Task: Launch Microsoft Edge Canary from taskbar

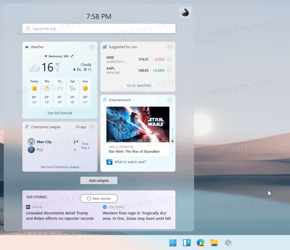Action: pyautogui.click(x=200, y=243)
